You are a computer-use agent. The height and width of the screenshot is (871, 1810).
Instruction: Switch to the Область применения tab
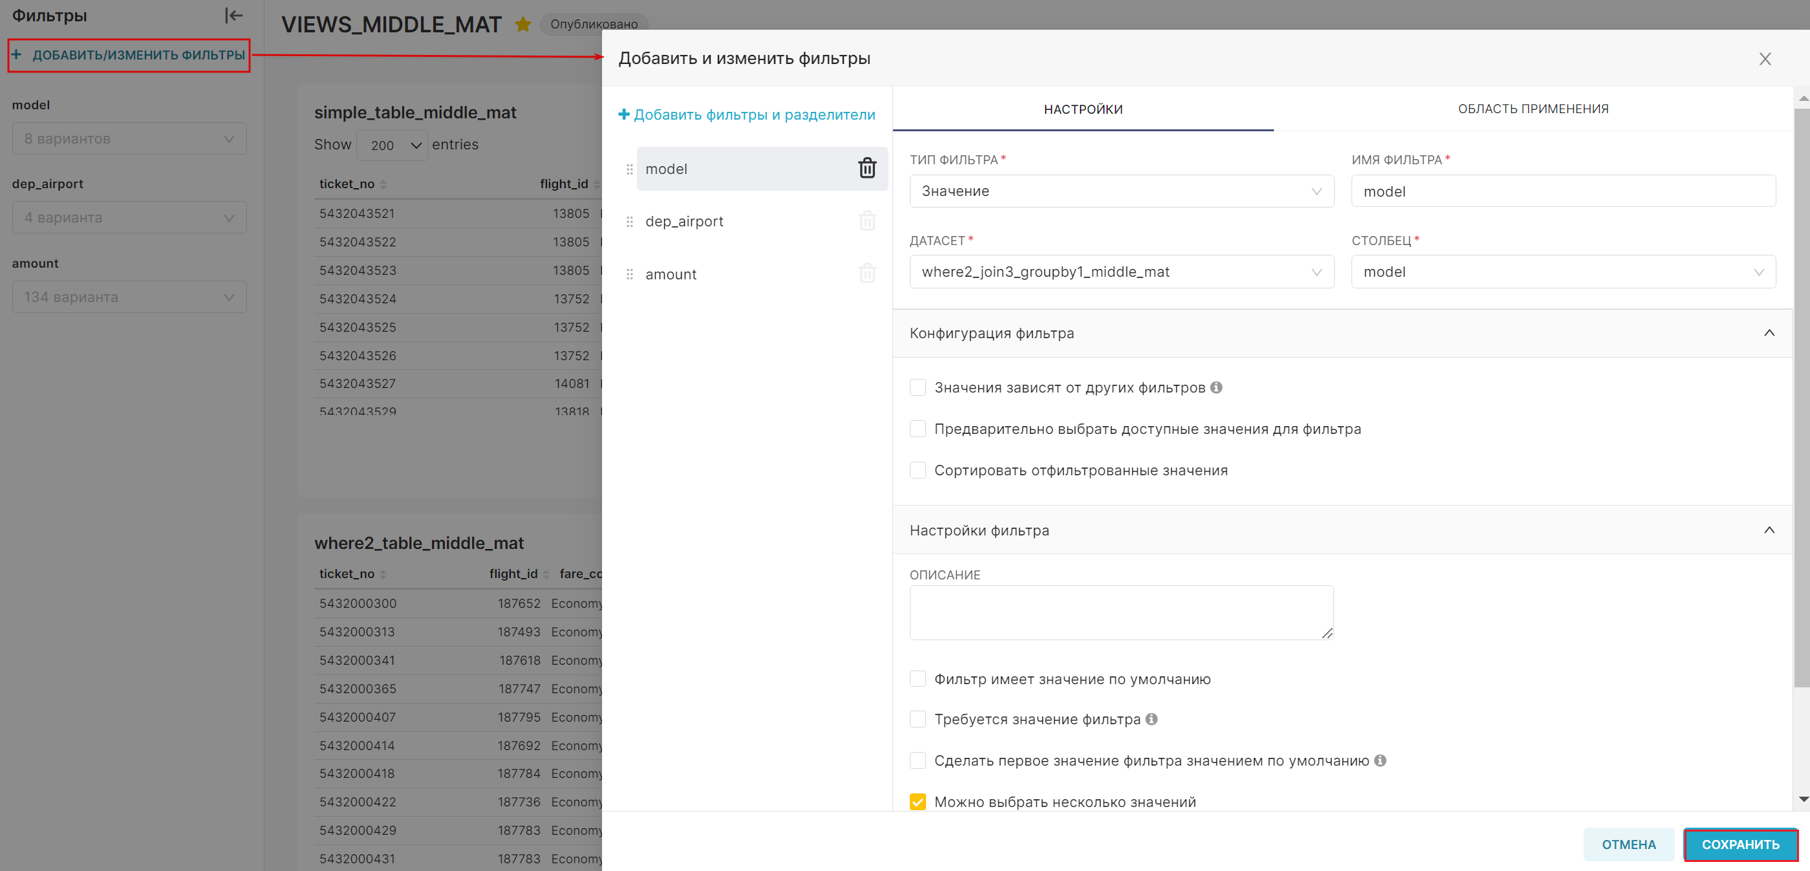coord(1533,109)
